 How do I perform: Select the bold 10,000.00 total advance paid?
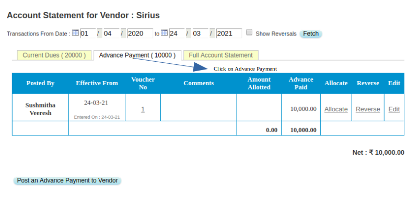304,130
